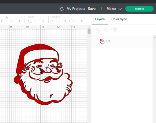The image size is (156, 123).
Task: Click the Height stepper arrows
Action: click(20, 21)
